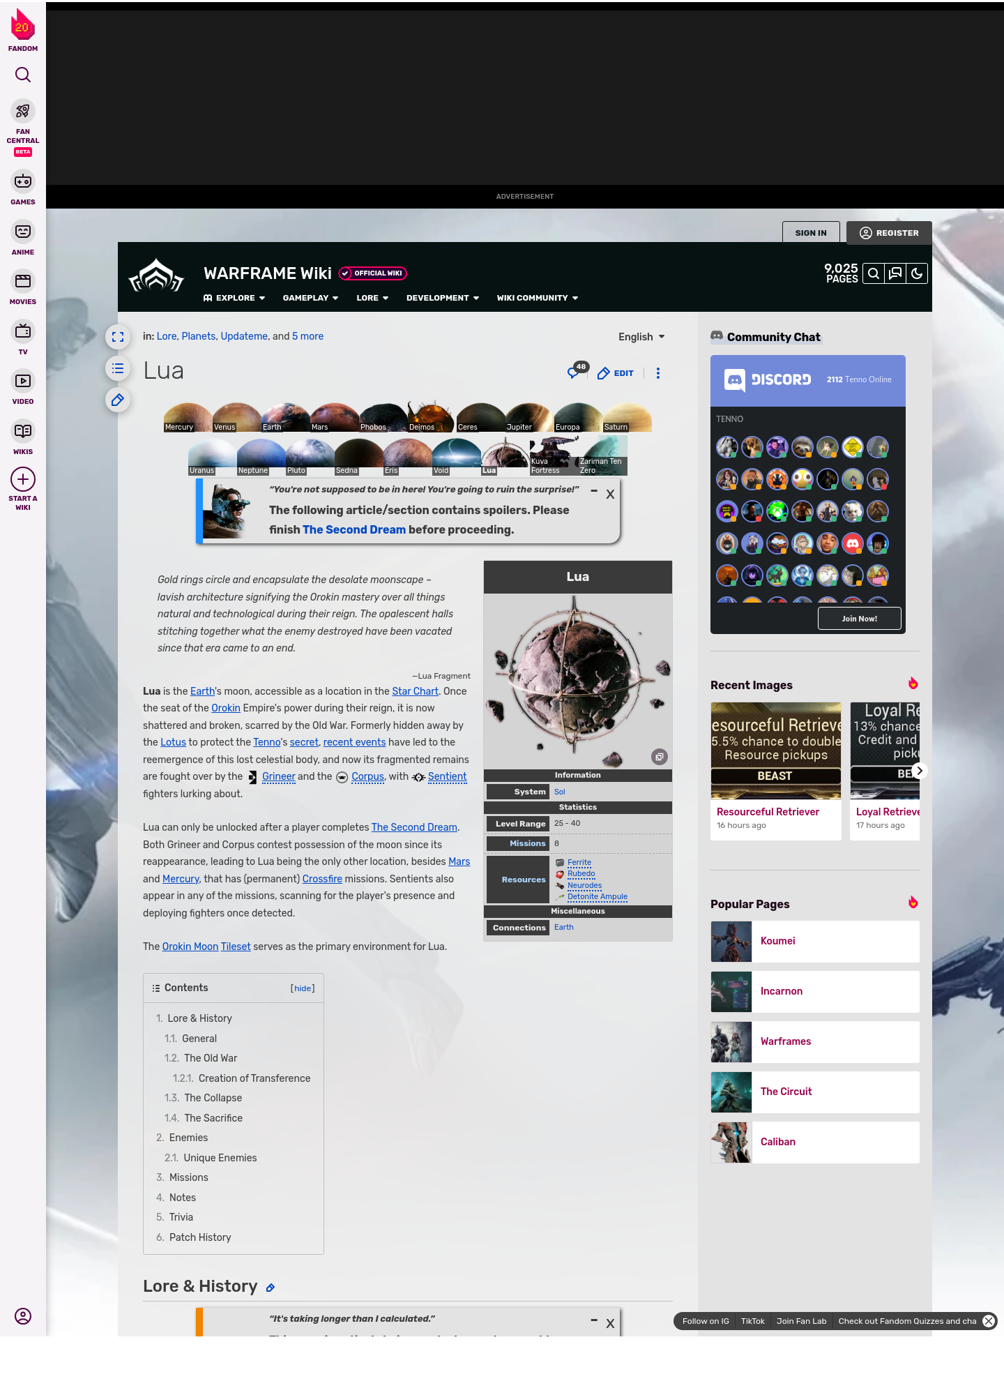Click the floating edit pencil icon

(118, 400)
